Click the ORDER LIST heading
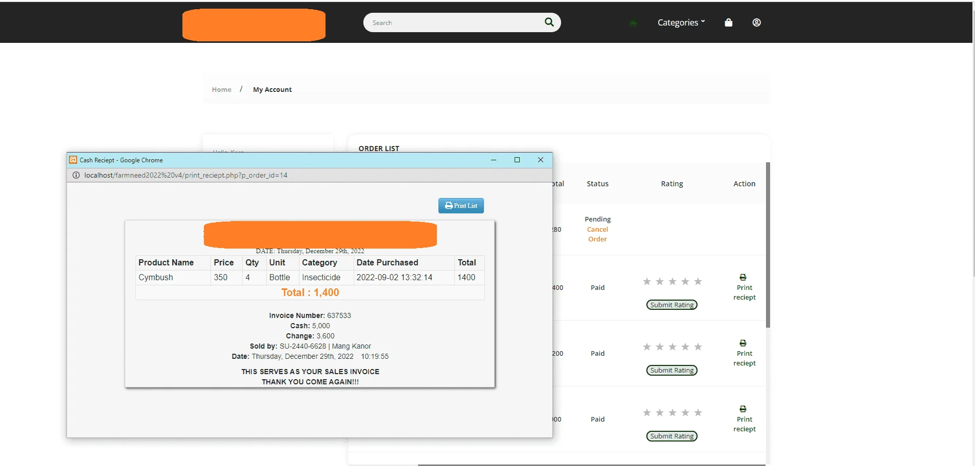The width and height of the screenshot is (975, 466). (379, 149)
